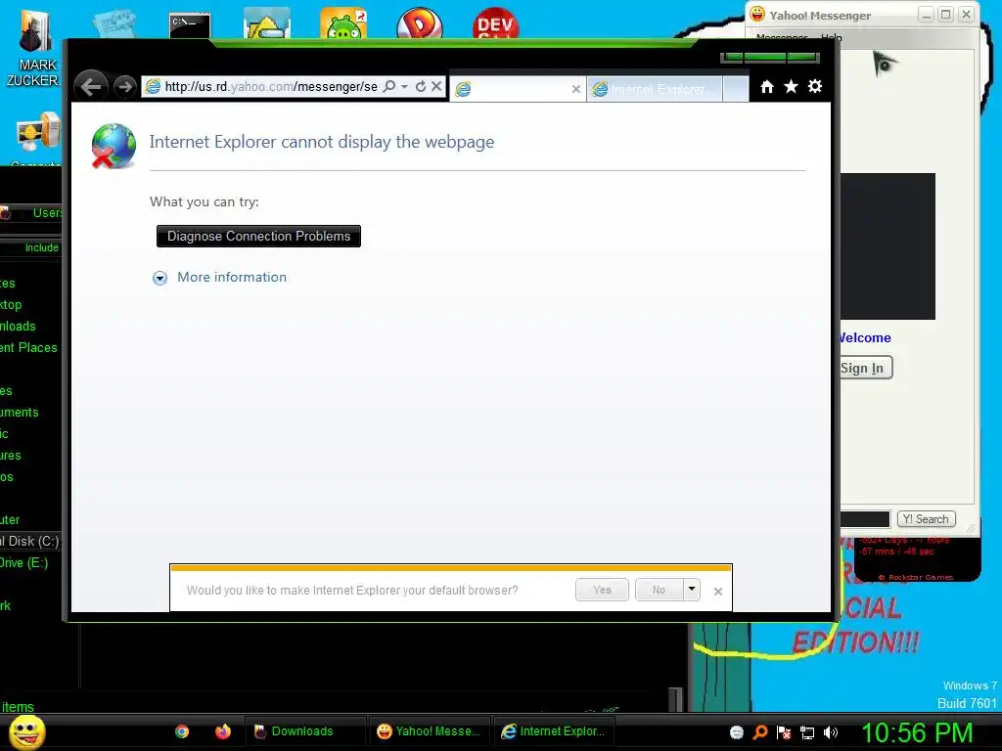This screenshot has height=751, width=1002.
Task: Click the Y! Search button in Messenger
Action: click(926, 519)
